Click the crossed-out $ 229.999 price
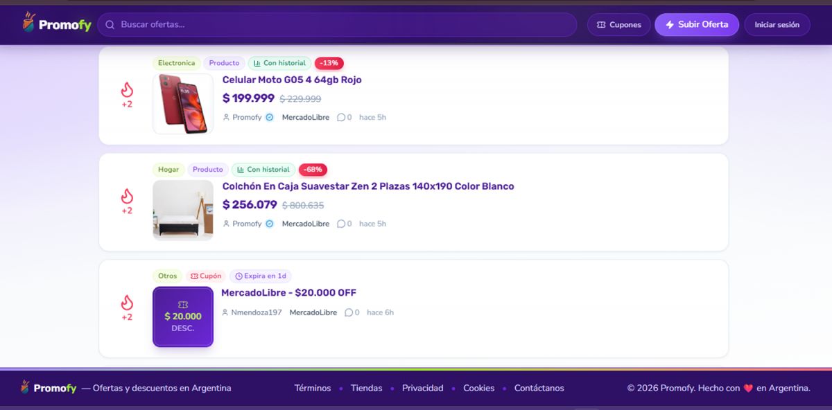832x410 pixels. pos(300,99)
